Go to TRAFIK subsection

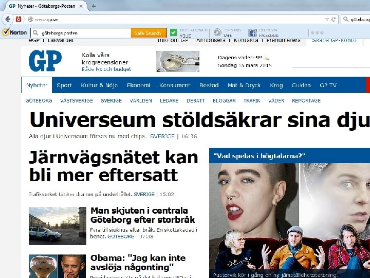tap(252, 101)
